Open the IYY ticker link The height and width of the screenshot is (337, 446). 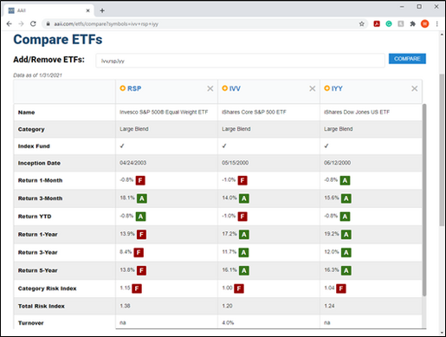[x=337, y=88]
